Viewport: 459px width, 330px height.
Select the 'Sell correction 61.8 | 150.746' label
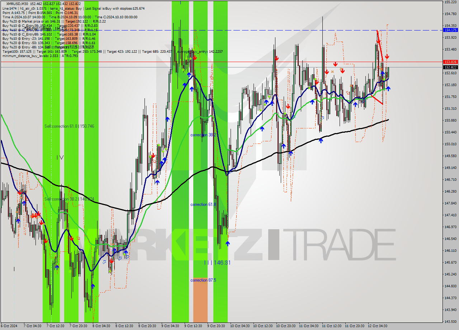tap(69, 126)
